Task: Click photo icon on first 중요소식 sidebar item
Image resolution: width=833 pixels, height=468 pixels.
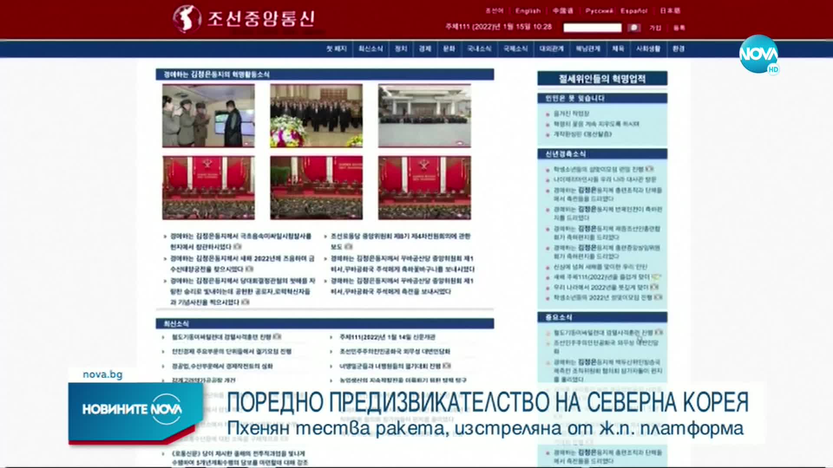Action: [x=659, y=333]
